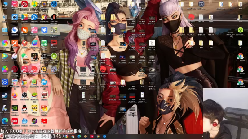Viewport: 248px width, 139px height.
Task: Click the Edge icon in the taskbar
Action: point(79,136)
